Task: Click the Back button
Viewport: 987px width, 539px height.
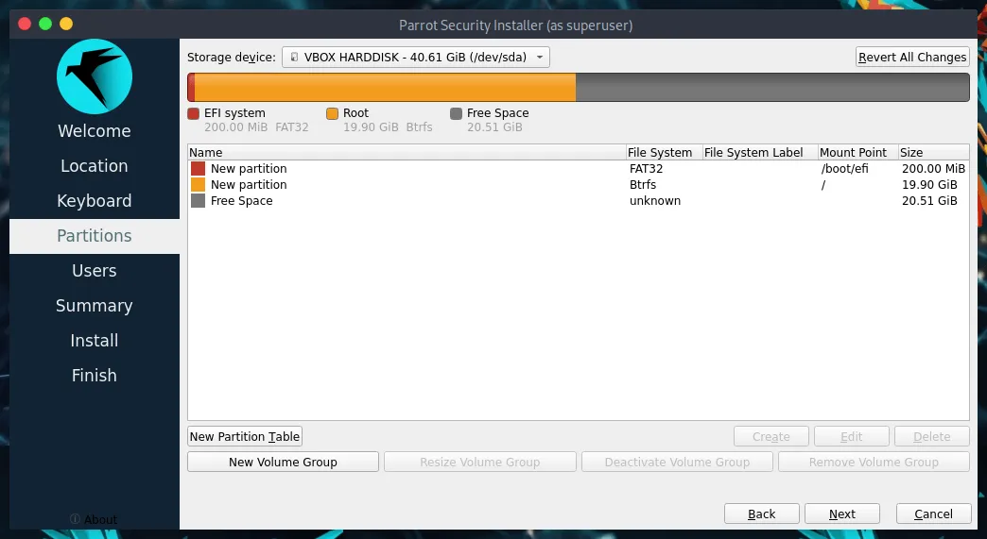Action: point(762,514)
